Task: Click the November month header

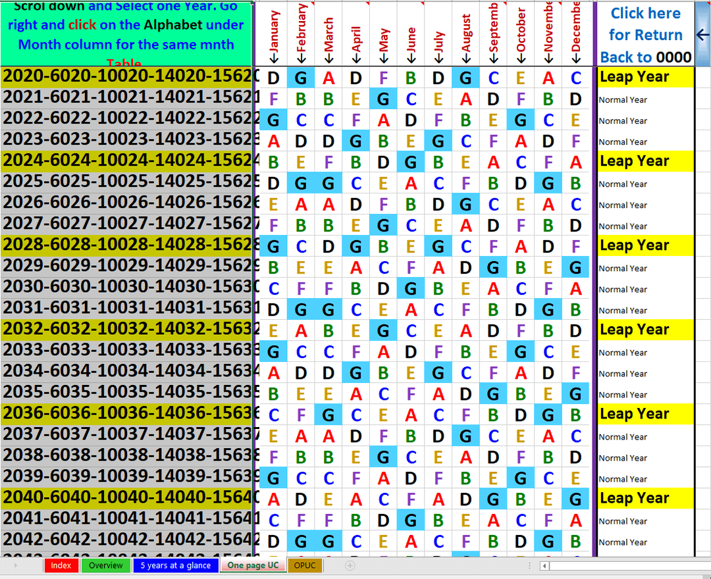Action: pyautogui.click(x=548, y=35)
